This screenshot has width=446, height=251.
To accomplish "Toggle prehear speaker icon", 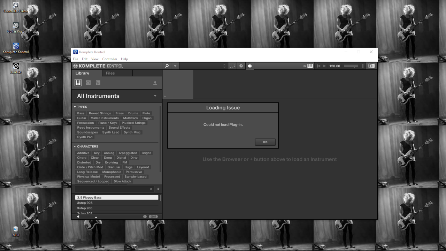I will point(78,216).
